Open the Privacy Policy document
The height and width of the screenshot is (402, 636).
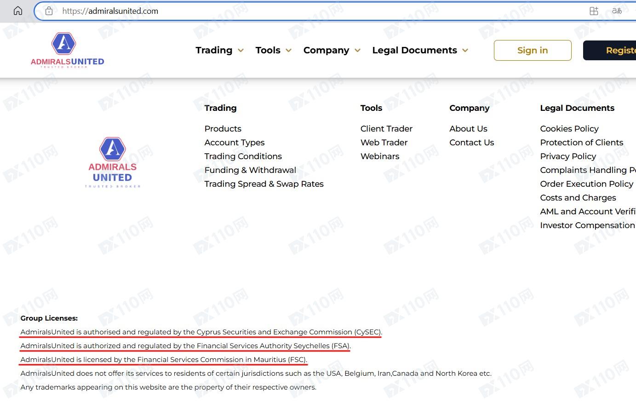(568, 156)
